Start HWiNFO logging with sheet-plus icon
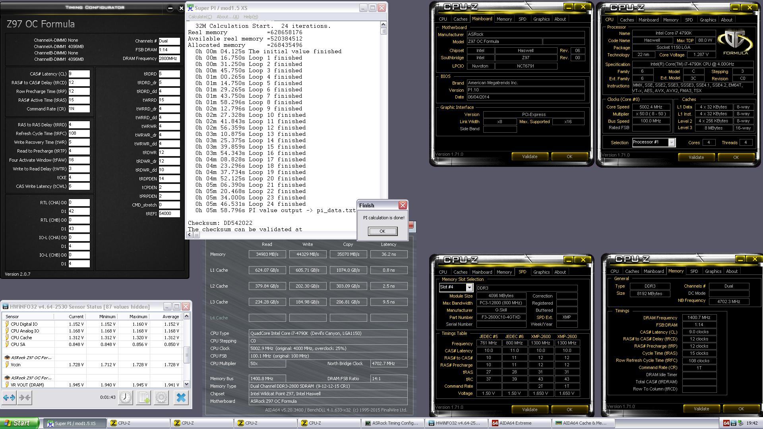The width and height of the screenshot is (763, 429). pos(143,398)
